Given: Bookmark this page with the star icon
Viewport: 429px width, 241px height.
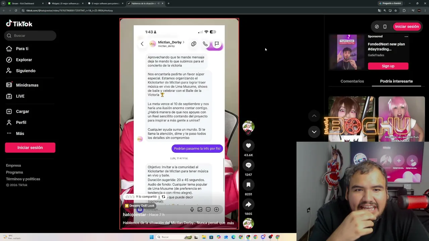Looking at the screenshot, I should tap(395, 10).
